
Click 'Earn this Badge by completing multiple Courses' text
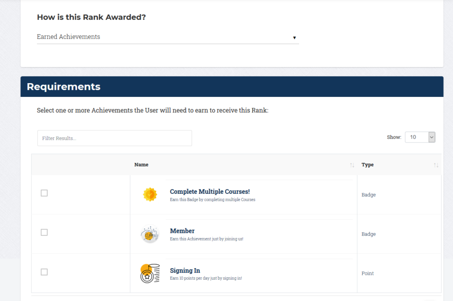[x=213, y=200]
